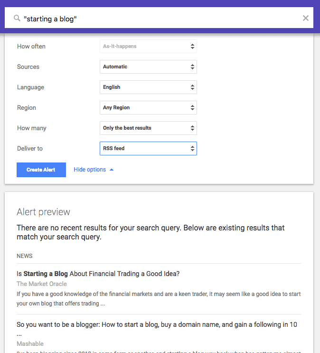Click the Market Oracle article snippet text

point(159,299)
